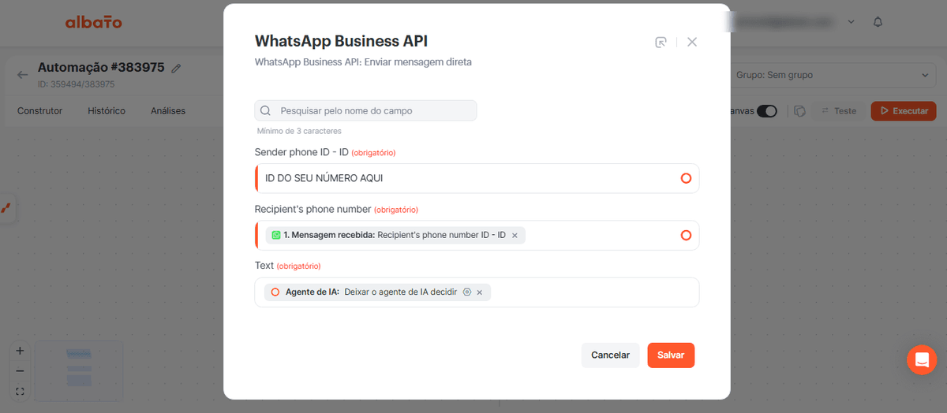Image resolution: width=947 pixels, height=413 pixels.
Task: Expand the account dropdown chevron
Action: pos(851,22)
